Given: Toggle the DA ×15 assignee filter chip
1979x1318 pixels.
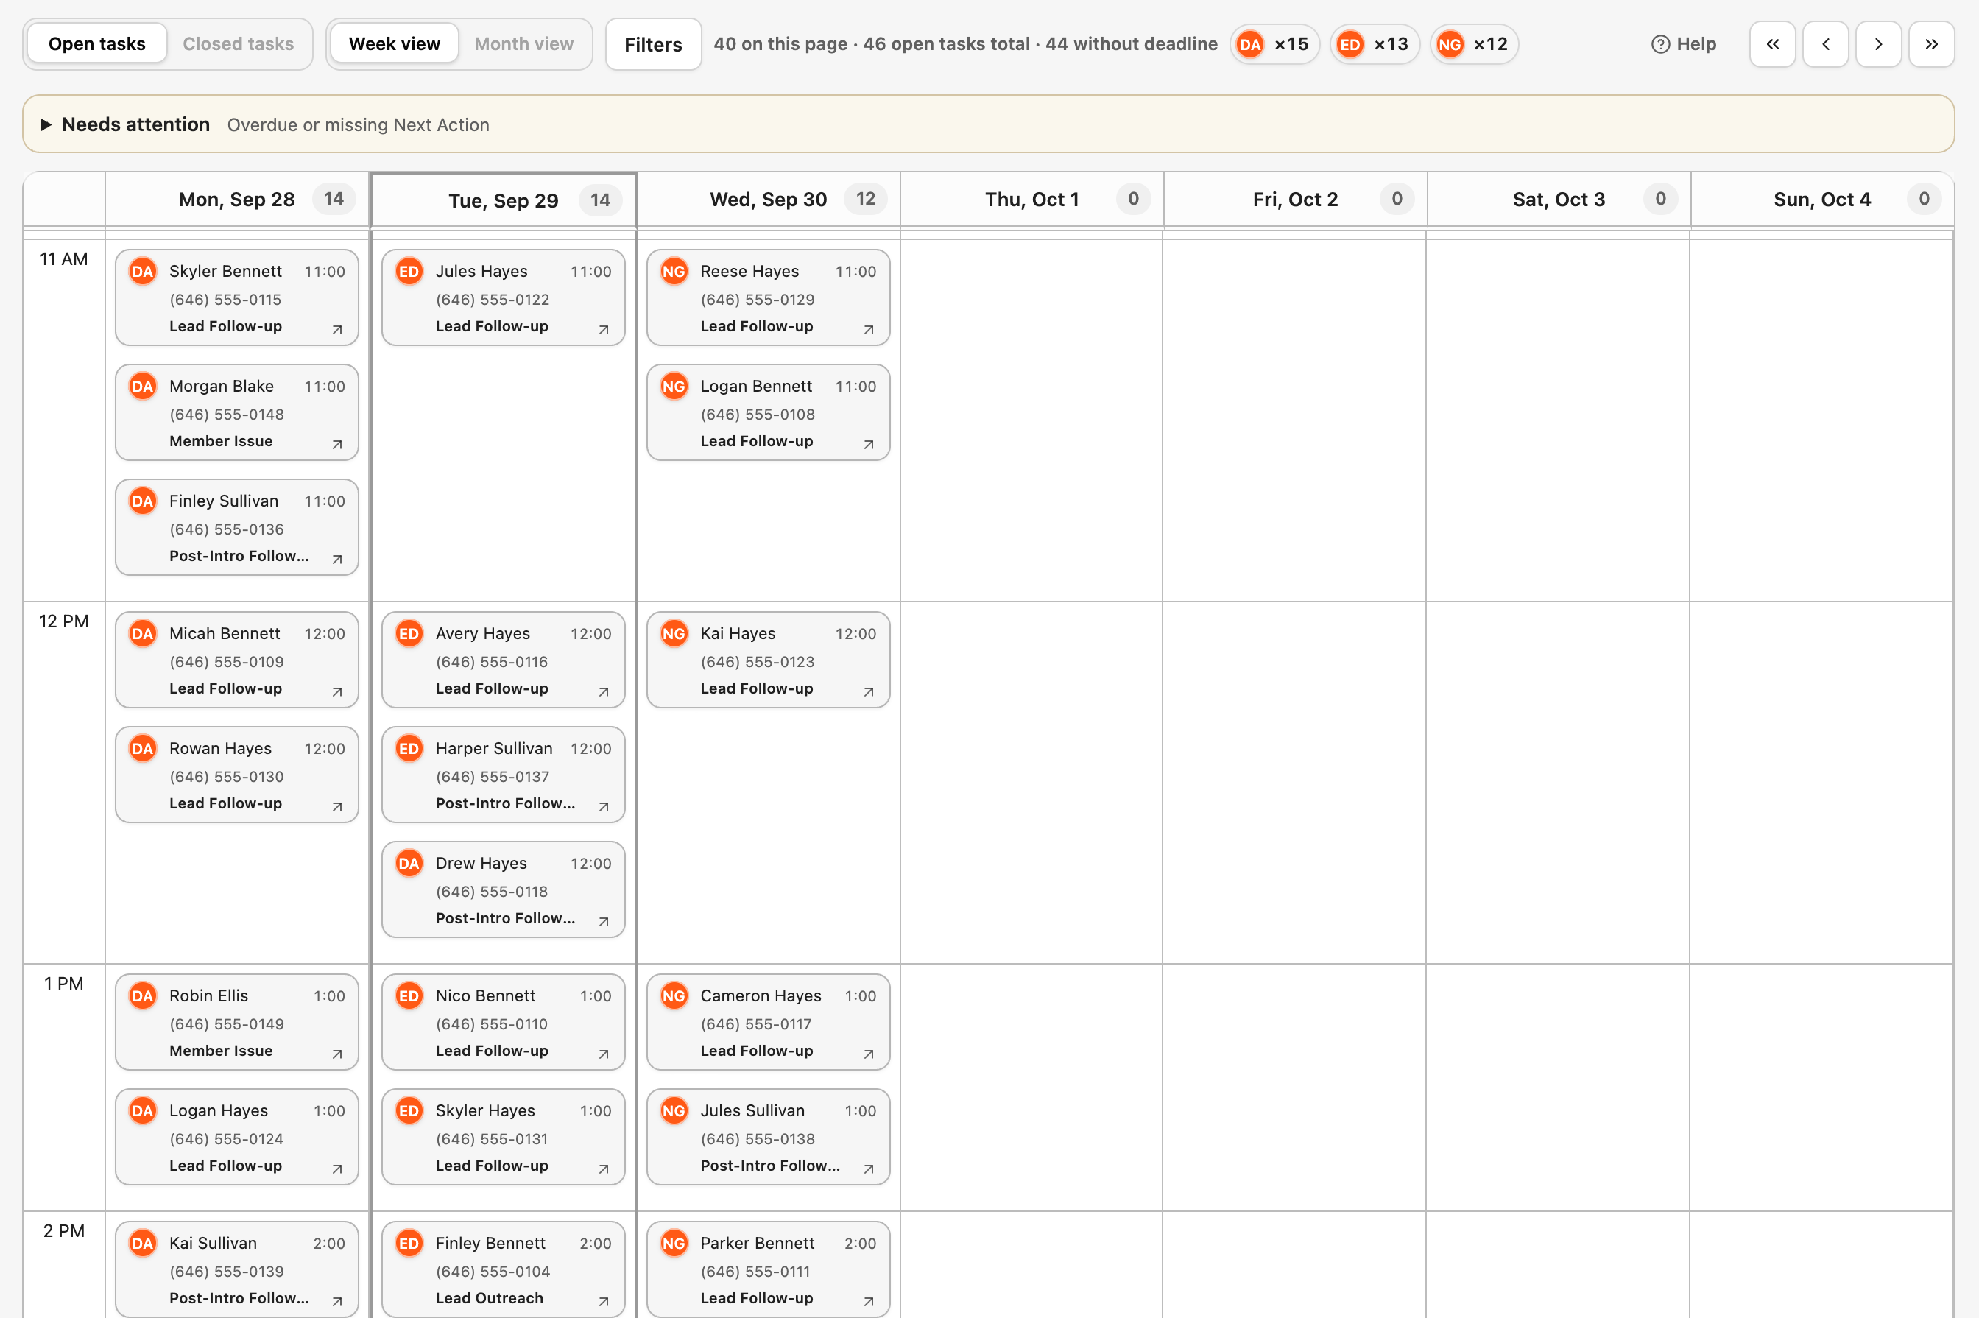Looking at the screenshot, I should tap(1274, 45).
